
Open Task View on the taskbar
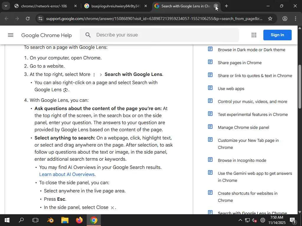coord(35,220)
